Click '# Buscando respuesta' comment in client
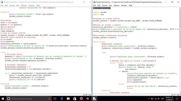181x101 pixels. tap(16, 65)
